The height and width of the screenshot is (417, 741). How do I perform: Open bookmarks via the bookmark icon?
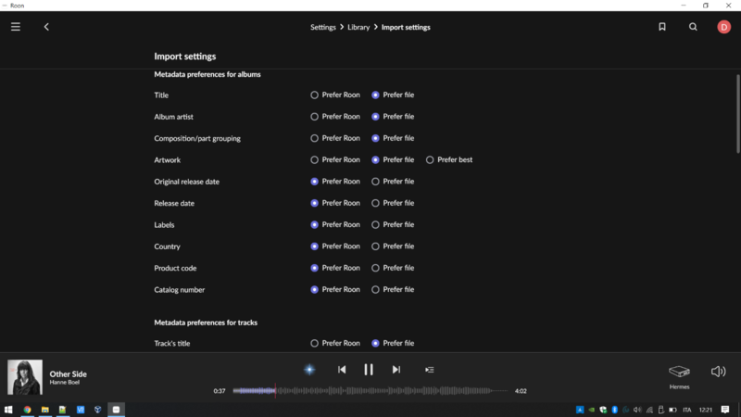tap(662, 27)
